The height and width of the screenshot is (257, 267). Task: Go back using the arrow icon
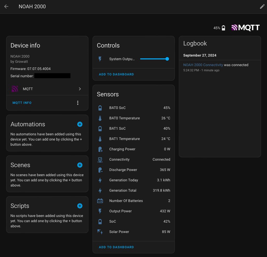point(6,6)
